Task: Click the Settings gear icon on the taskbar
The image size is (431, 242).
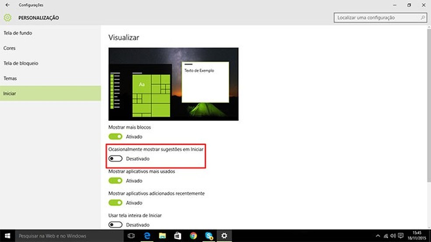Action: tap(224, 236)
